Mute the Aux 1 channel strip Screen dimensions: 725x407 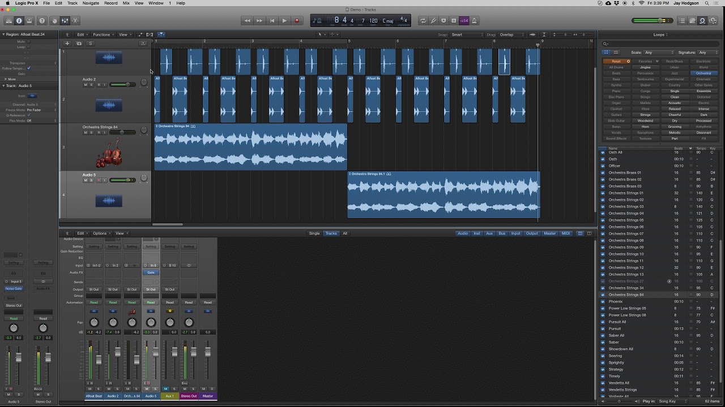coord(165,389)
